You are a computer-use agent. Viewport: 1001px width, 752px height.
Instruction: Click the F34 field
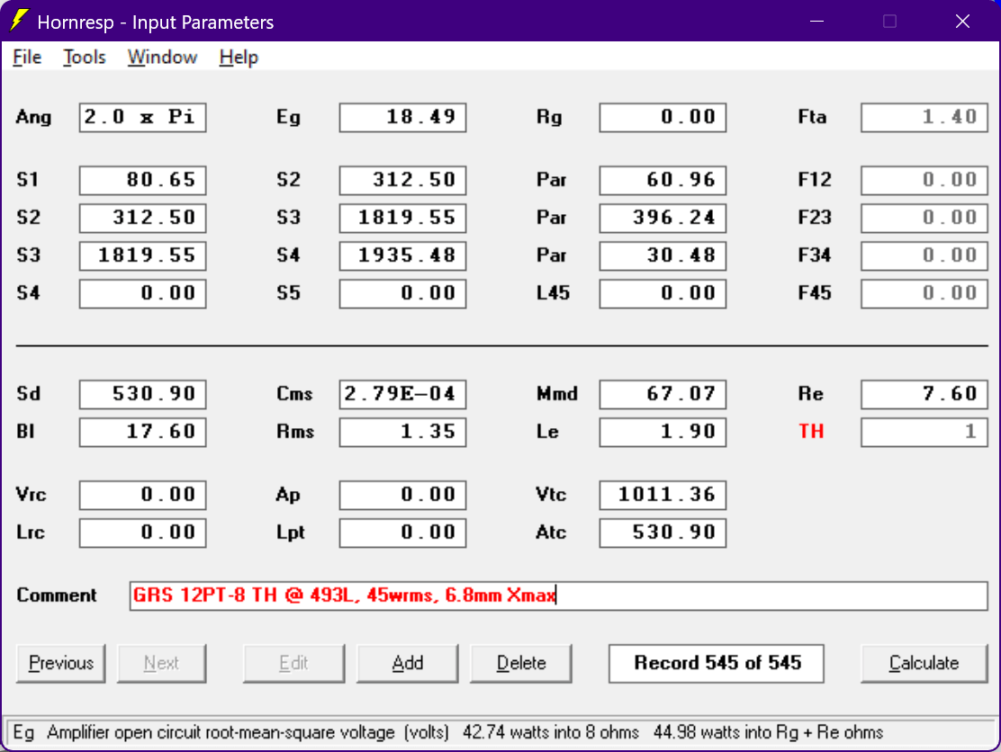point(924,255)
